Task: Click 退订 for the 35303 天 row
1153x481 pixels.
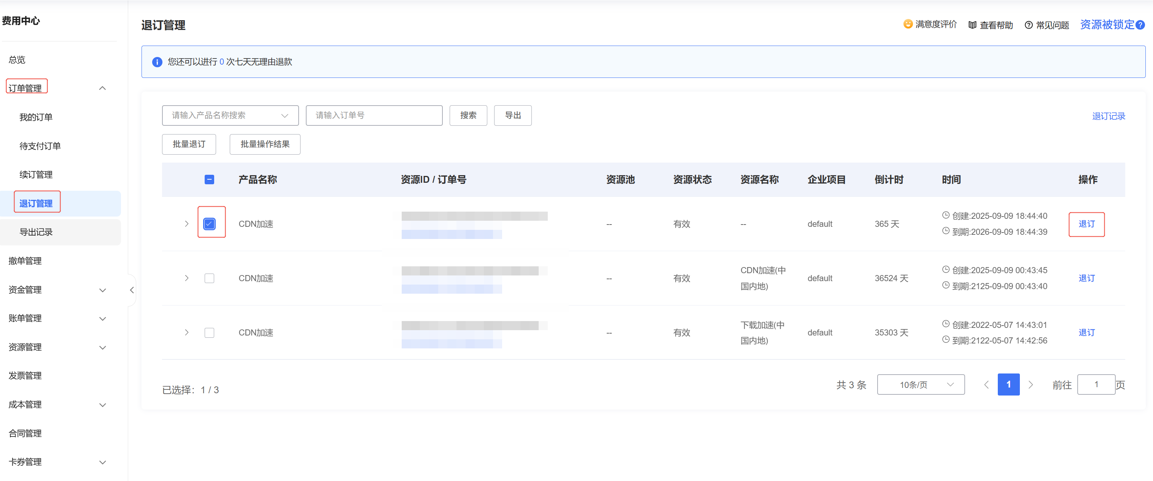Action: [1086, 332]
